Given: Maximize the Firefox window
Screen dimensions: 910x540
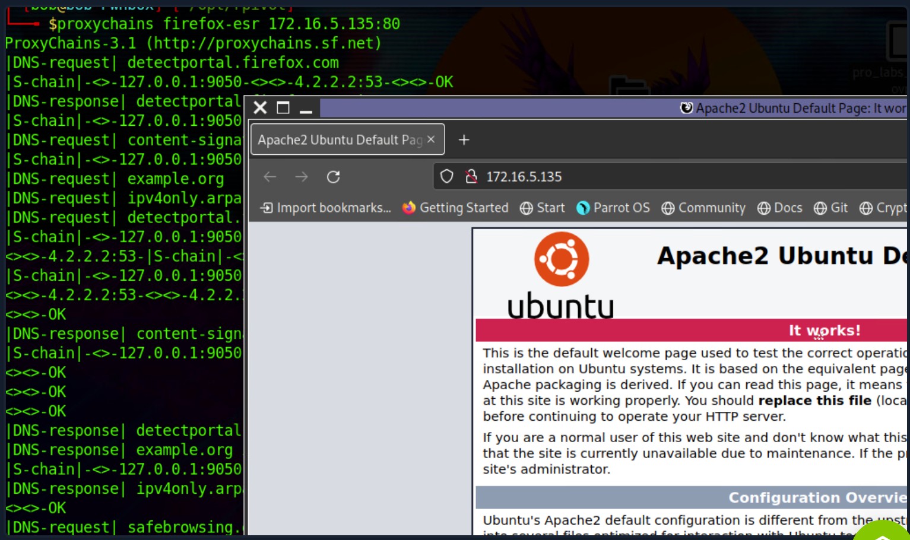Looking at the screenshot, I should click(x=283, y=108).
